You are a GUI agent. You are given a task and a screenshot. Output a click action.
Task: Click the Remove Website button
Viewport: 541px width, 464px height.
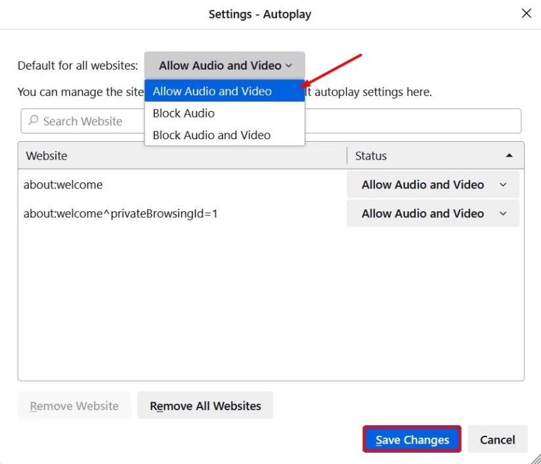click(x=74, y=406)
